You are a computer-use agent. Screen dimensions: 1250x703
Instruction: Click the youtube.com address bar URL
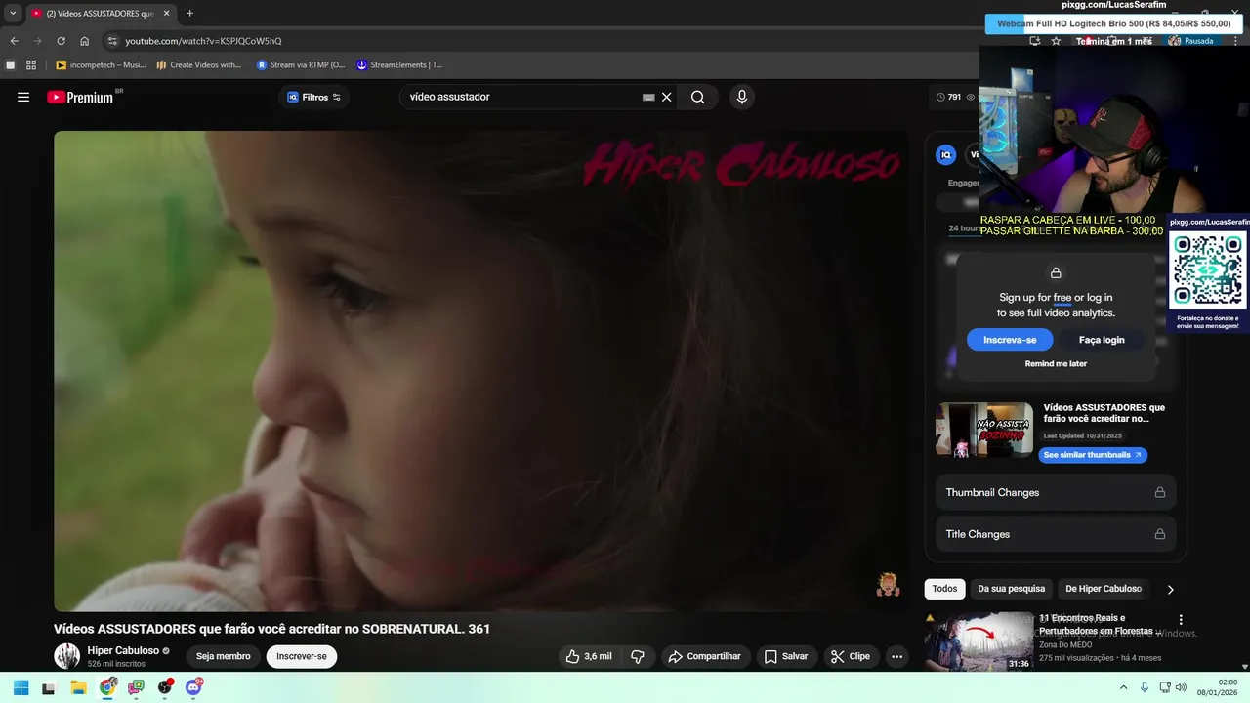click(x=203, y=41)
